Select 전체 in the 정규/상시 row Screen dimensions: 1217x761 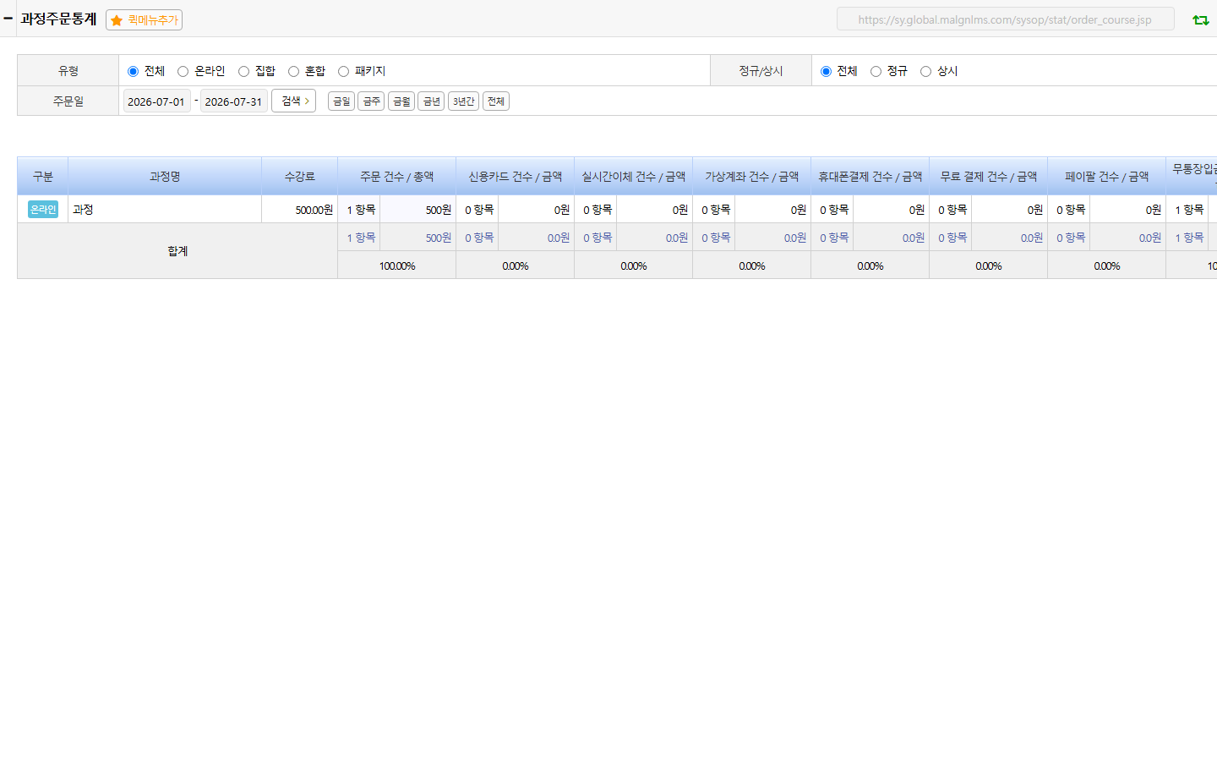(826, 71)
